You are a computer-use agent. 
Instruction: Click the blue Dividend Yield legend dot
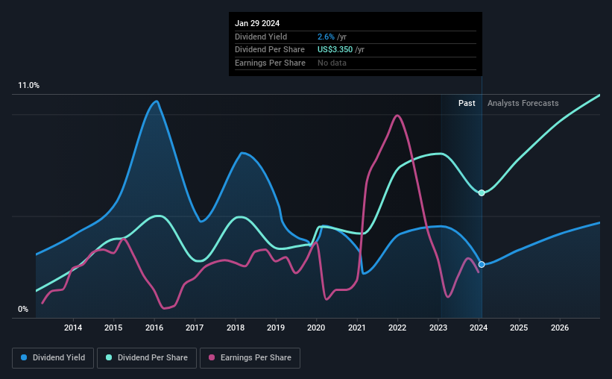[24, 357]
